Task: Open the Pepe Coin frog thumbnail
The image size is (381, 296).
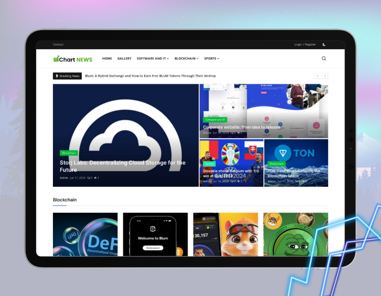Action: (296, 234)
